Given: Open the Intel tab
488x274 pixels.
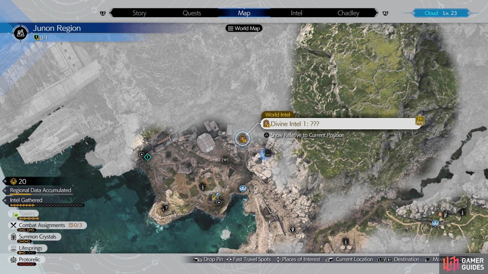Looking at the screenshot, I should [296, 13].
